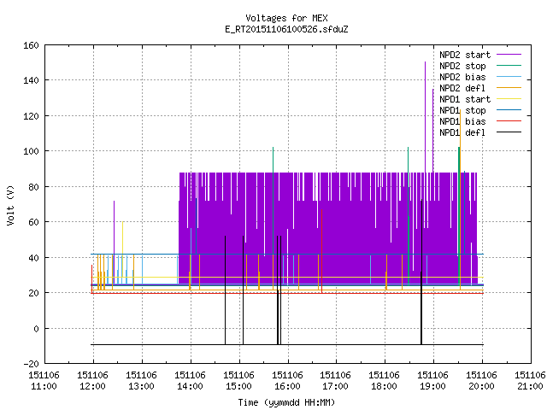The height and width of the screenshot is (410, 547).
Task: Click the NPD2 stop green legend line
Action: pos(509,66)
